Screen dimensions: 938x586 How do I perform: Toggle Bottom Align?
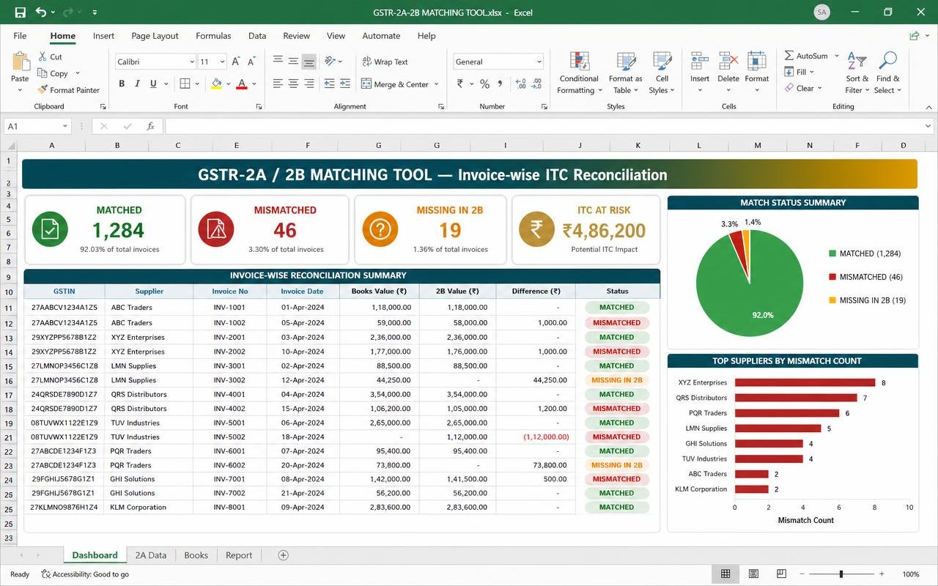click(x=309, y=62)
